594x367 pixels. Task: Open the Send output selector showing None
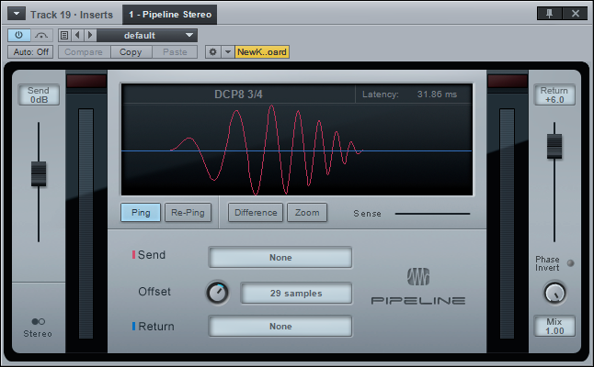pos(280,258)
